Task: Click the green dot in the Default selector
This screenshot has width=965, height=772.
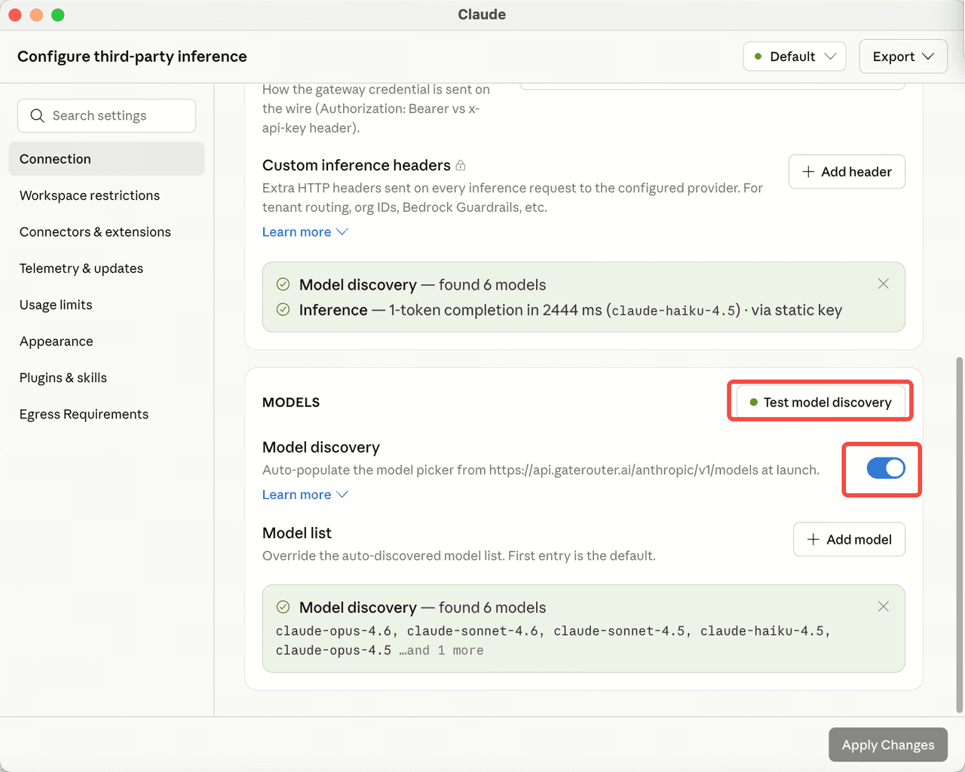Action: (x=758, y=57)
